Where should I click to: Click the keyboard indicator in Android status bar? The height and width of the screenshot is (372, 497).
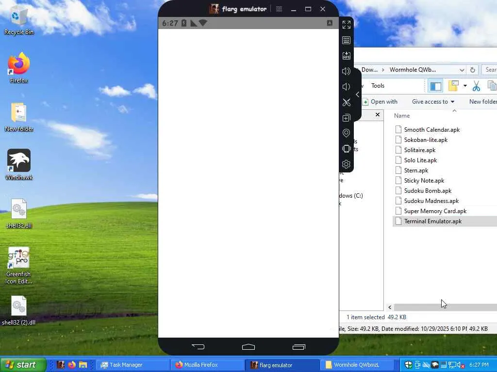point(330,23)
